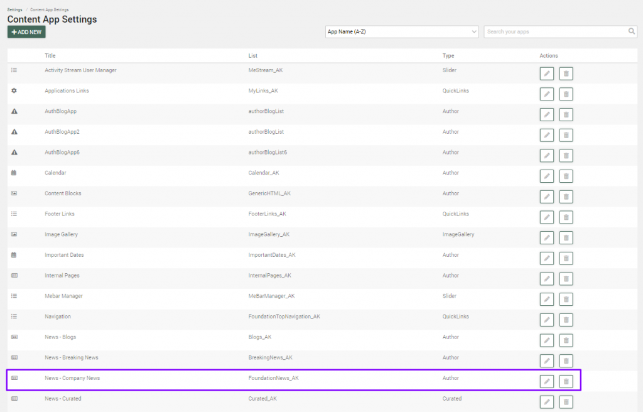The height and width of the screenshot is (412, 643).
Task: Select the News - Breaking News row
Action: [72, 357]
